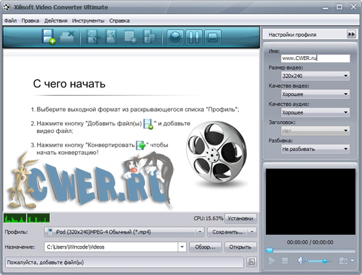Click the Pause conversion toolbar button

(x=194, y=37)
